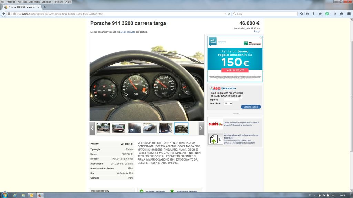Select the fourth car profile thumbnail
This screenshot has width=353, height=198.
pos(150,129)
